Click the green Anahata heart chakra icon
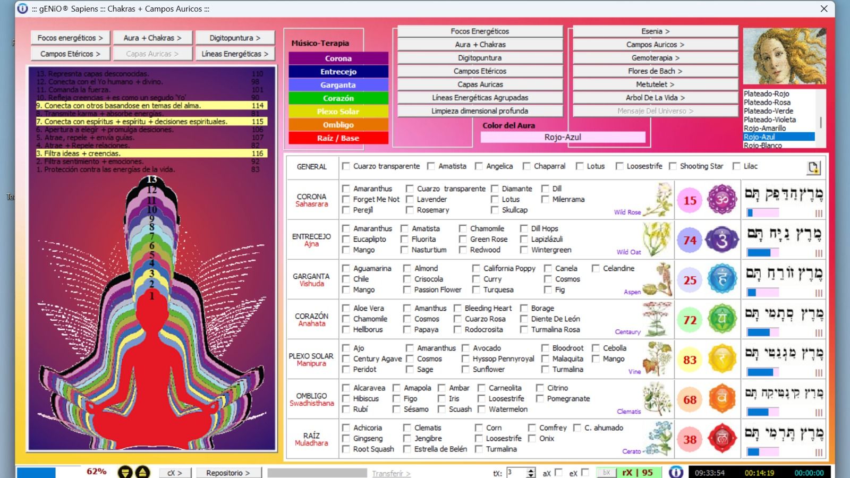 tap(722, 320)
